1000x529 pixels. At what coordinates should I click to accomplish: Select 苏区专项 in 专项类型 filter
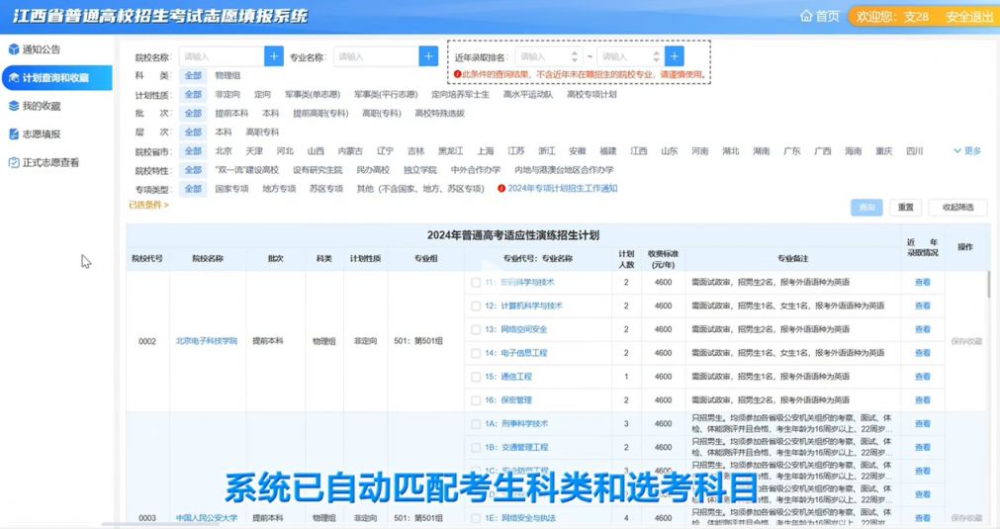click(325, 189)
